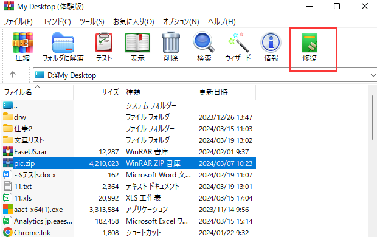The width and height of the screenshot is (377, 237).
Task: Go up one folder with arrow
Action: click(13, 75)
